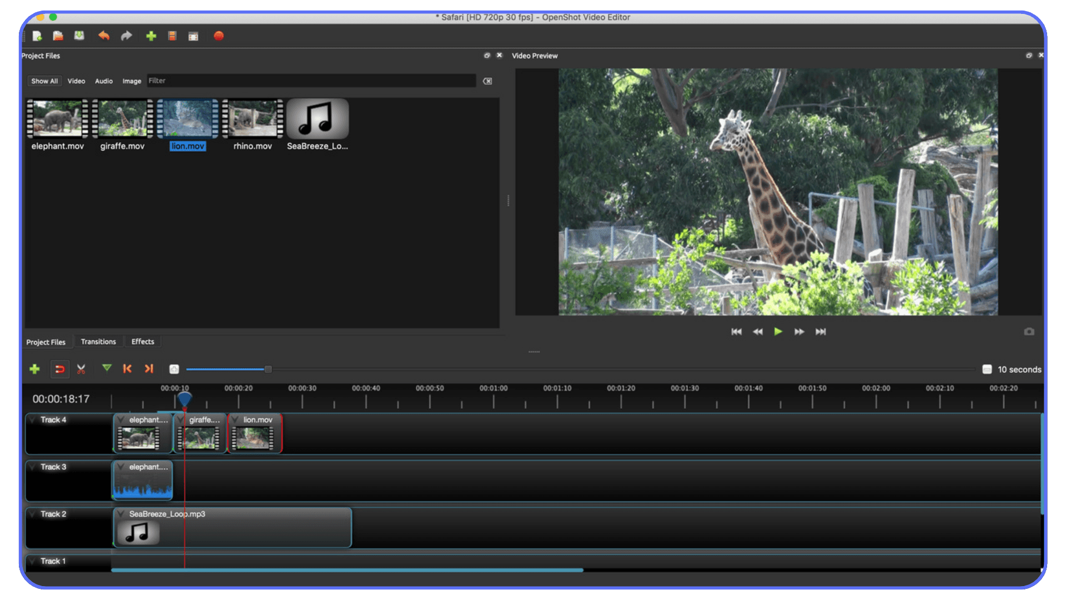Select elephant.mov in project files
This screenshot has height=600, width=1066.
pos(58,124)
